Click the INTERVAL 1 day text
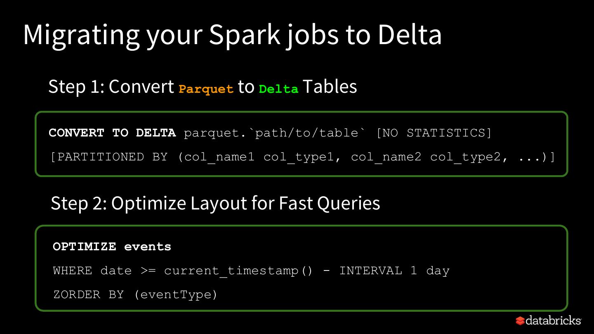Viewport: 594px width, 334px height. [x=394, y=270]
